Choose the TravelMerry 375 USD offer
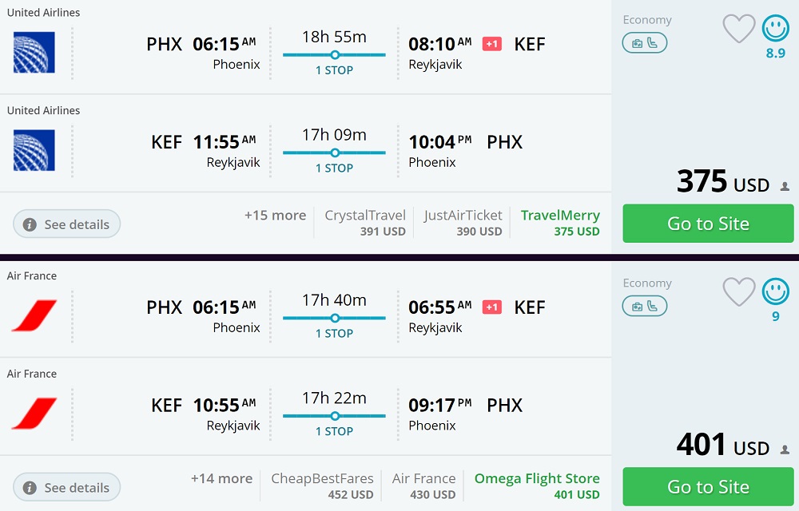The width and height of the screenshot is (799, 511). point(560,223)
